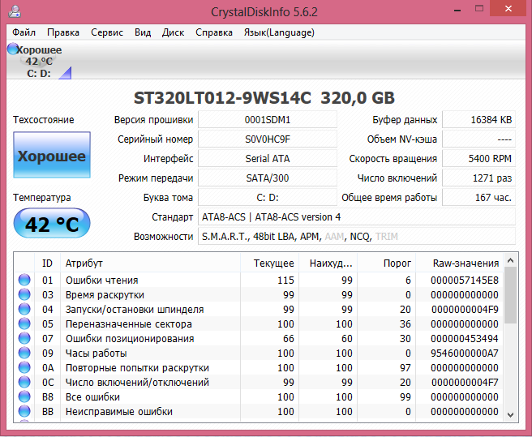Click the Порог column header
The height and width of the screenshot is (437, 532).
coord(387,263)
